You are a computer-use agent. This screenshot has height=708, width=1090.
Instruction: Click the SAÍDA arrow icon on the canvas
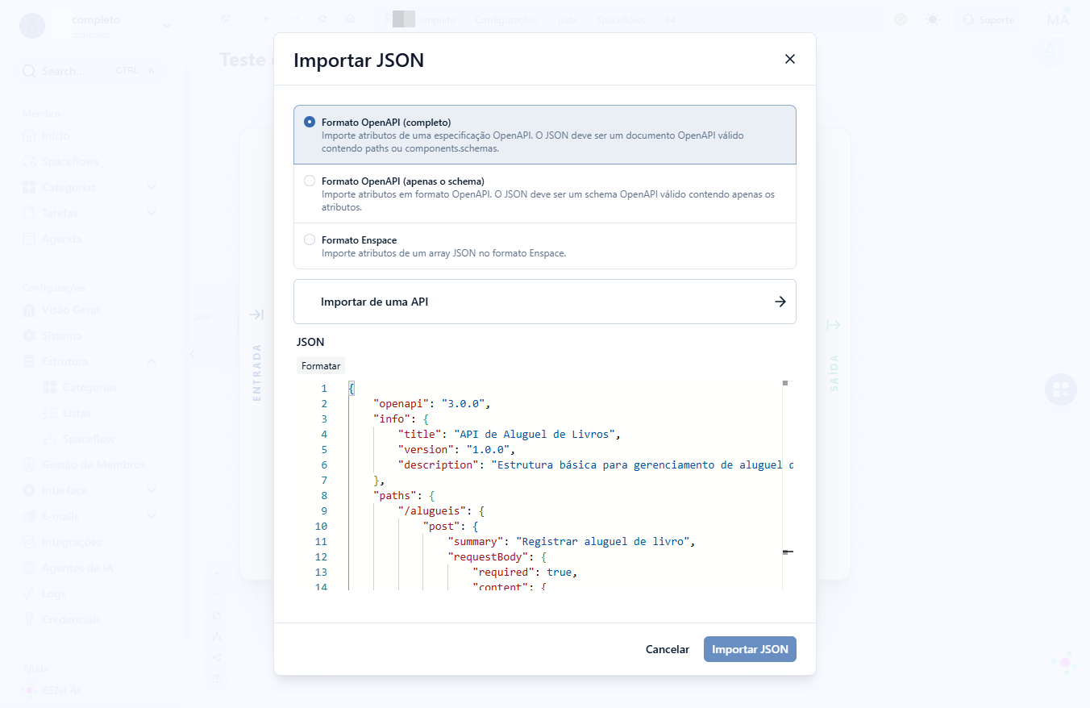[834, 325]
